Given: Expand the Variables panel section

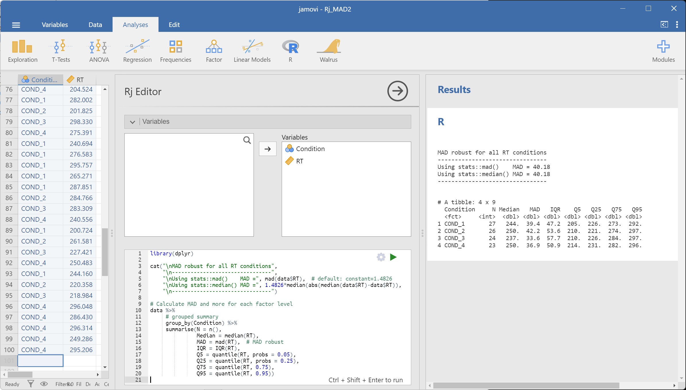Looking at the screenshot, I should tap(132, 122).
